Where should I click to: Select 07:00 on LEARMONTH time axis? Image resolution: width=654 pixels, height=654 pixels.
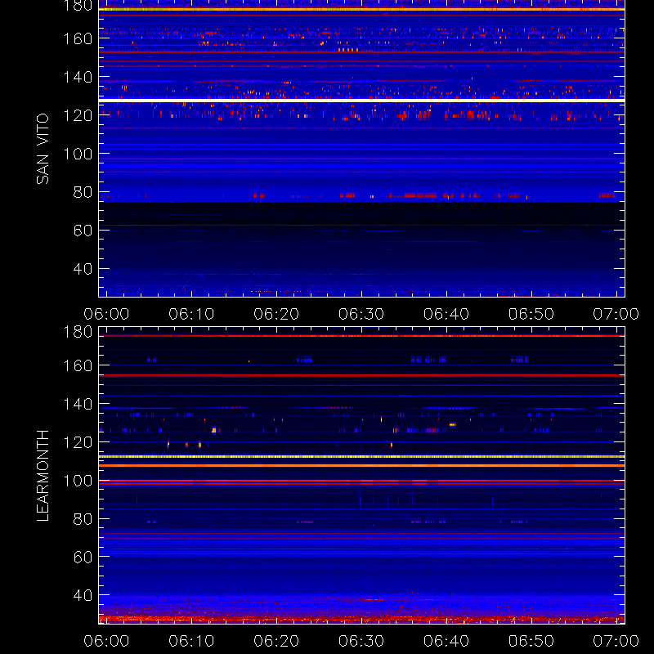click(616, 641)
